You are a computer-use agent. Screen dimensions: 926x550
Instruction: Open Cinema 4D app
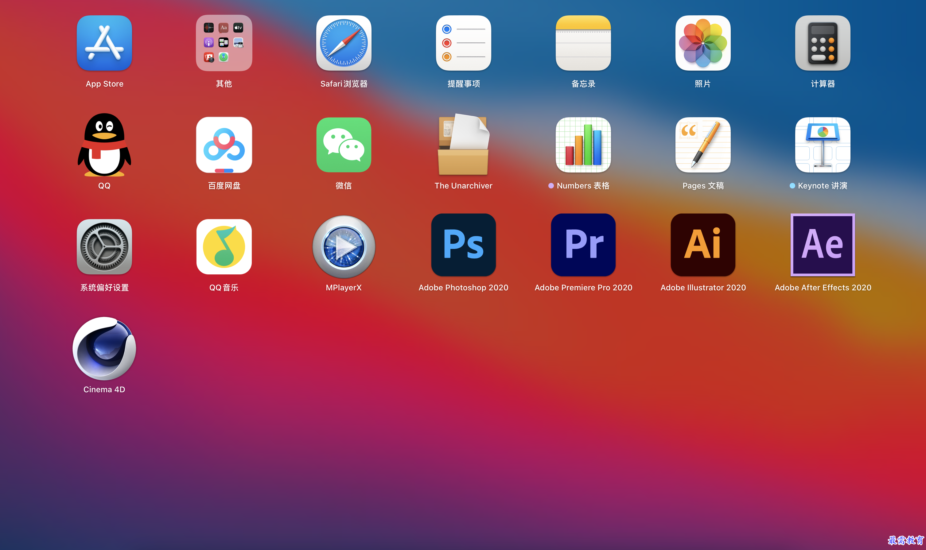(104, 348)
